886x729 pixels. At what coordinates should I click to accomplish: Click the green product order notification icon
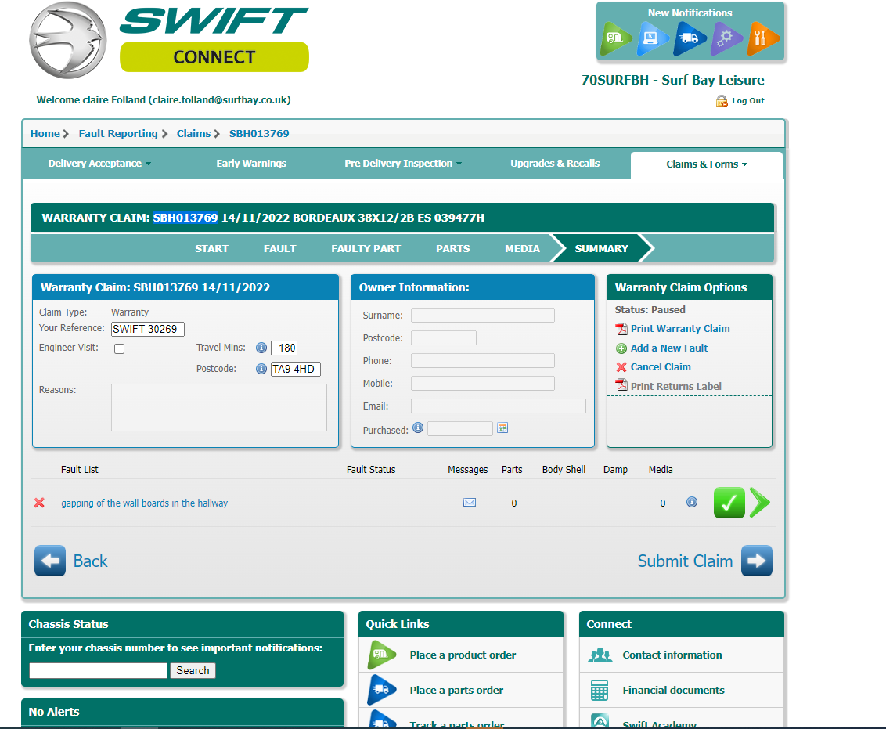(x=617, y=38)
